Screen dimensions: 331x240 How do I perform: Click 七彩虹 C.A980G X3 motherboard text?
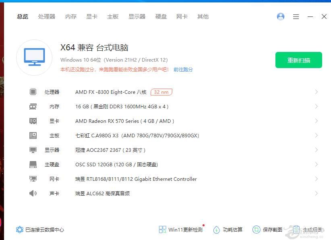[x=137, y=136]
